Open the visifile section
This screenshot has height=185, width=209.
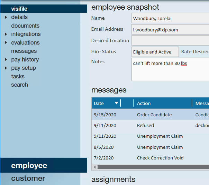(x=44, y=9)
